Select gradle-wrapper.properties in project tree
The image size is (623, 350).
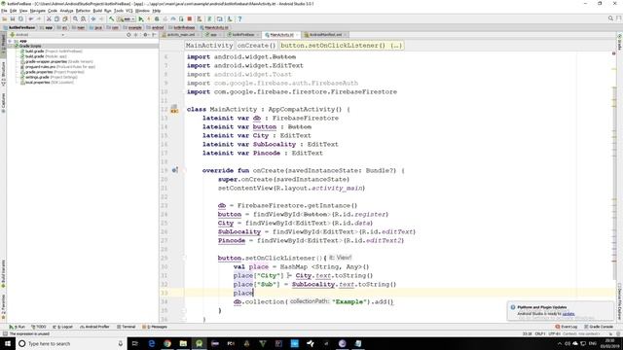[56, 61]
